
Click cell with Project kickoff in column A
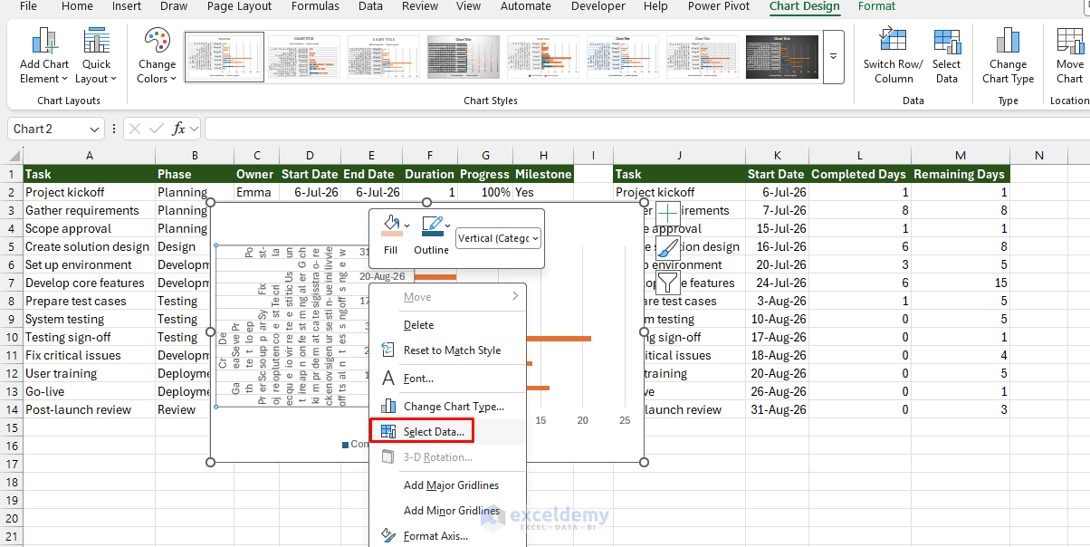click(x=89, y=192)
